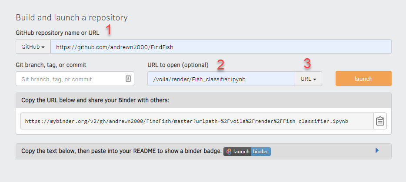Click the autofill icon inside the Git branch field
406x182 pixels.
128,79
